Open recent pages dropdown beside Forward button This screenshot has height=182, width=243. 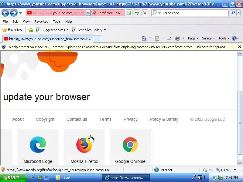pos(20,13)
